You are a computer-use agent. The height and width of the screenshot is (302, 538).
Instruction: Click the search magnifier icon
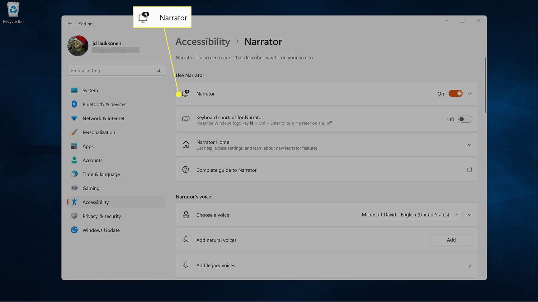pos(159,70)
